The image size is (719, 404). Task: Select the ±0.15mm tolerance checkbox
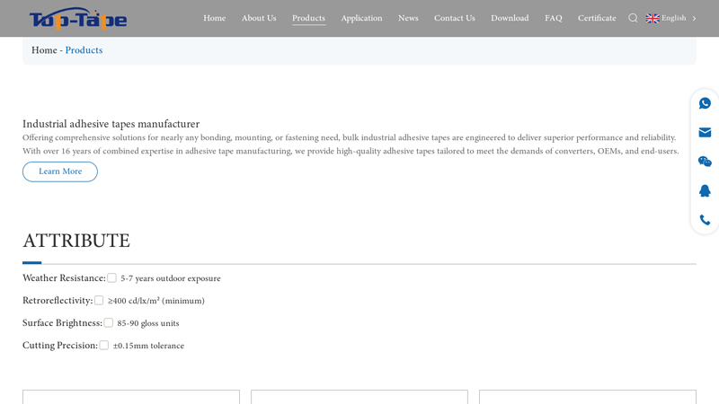coord(104,346)
